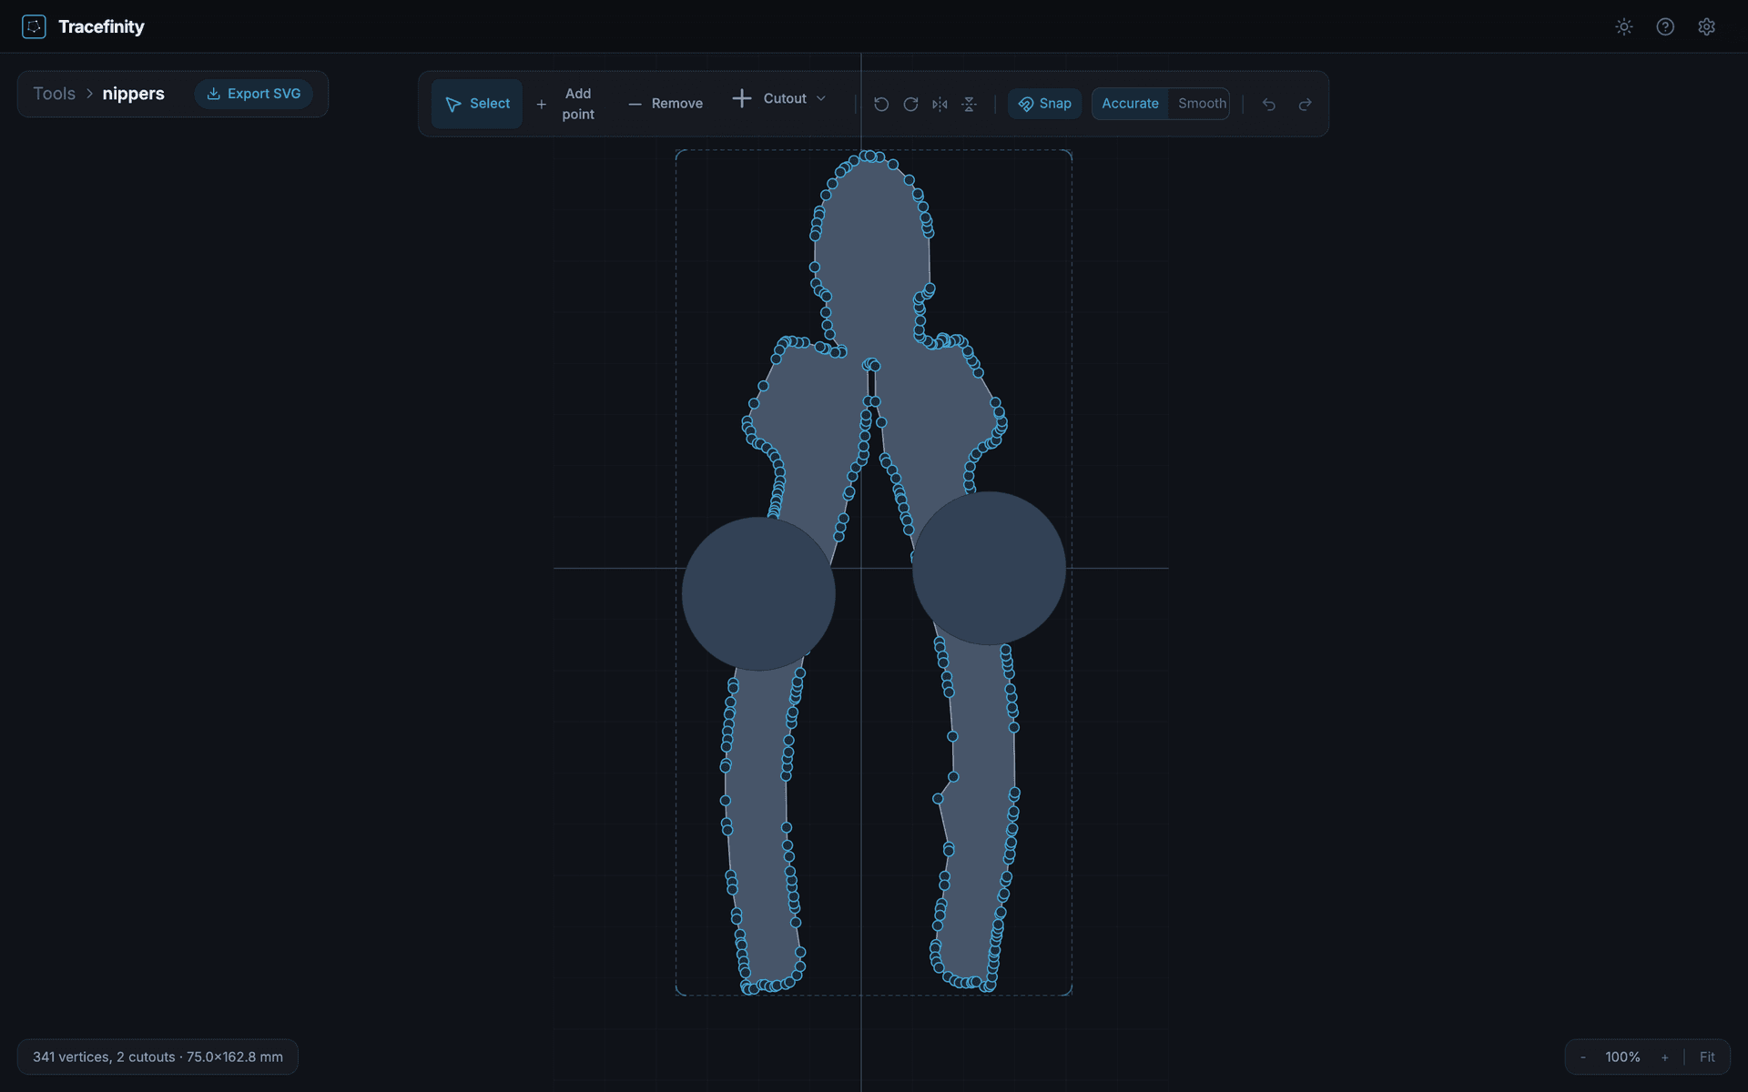Switch tracing mode to Smooth

coord(1200,104)
